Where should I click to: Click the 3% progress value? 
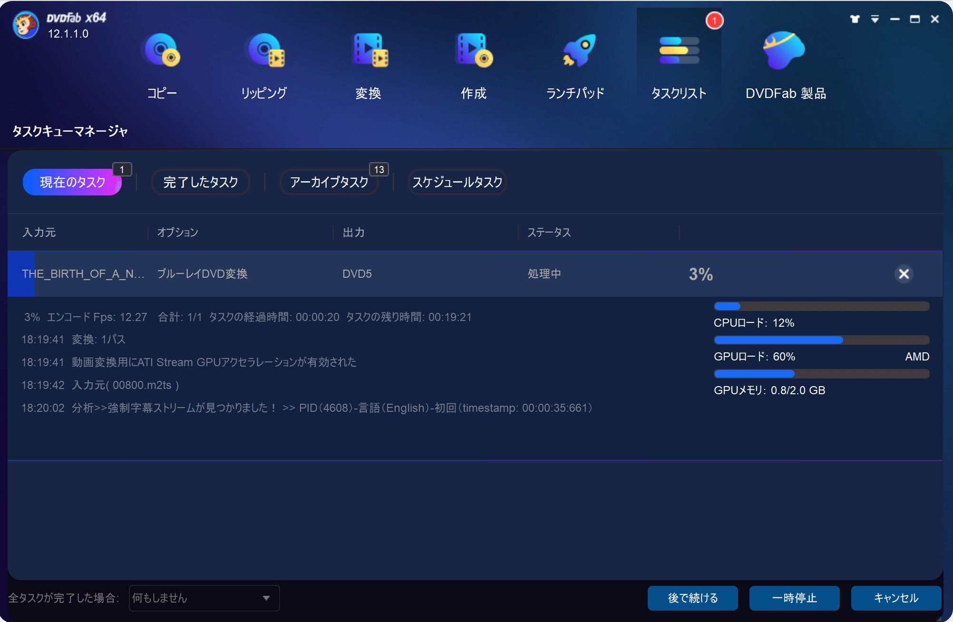coord(701,274)
